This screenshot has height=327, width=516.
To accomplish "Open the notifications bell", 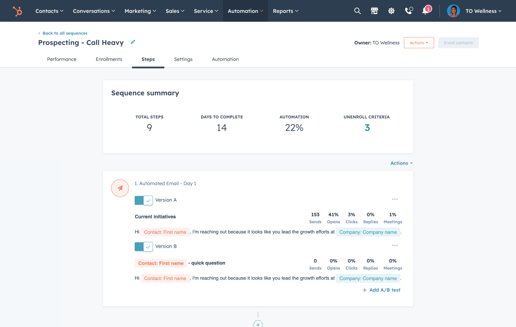I will [425, 11].
